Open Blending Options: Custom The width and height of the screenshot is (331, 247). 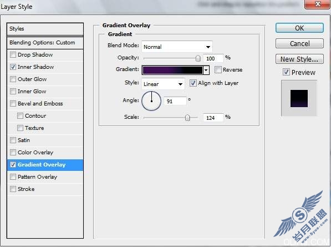(x=45, y=43)
